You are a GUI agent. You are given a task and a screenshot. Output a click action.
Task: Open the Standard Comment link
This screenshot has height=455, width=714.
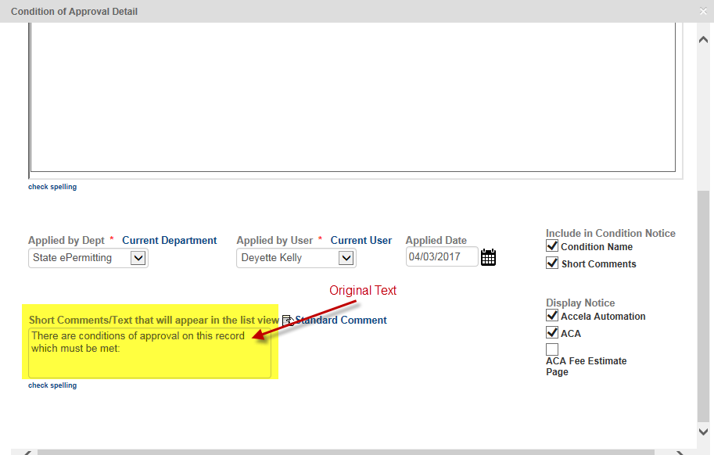point(341,320)
